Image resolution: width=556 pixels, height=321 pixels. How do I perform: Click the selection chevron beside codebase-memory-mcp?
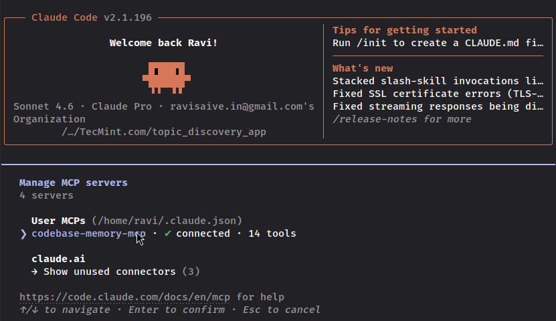[23, 234]
